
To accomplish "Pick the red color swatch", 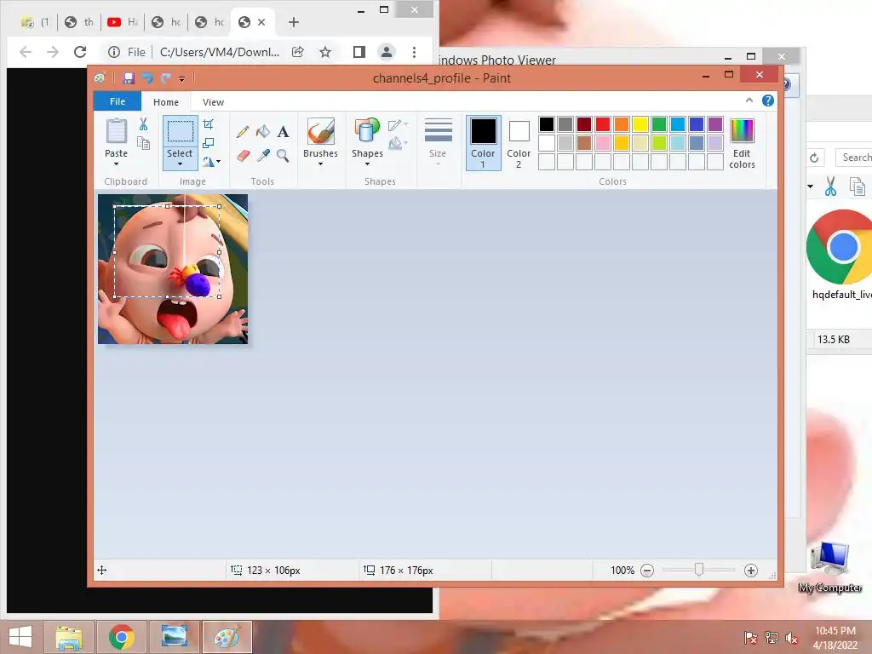I will coord(603,124).
